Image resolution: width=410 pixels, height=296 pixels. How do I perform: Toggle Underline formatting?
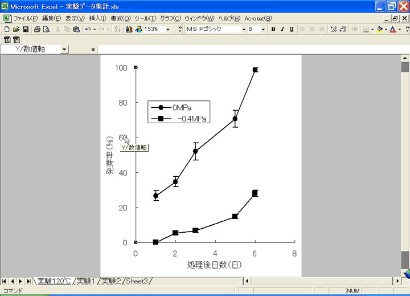click(x=292, y=29)
